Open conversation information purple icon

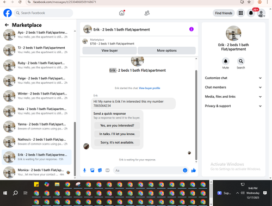[x=191, y=29]
